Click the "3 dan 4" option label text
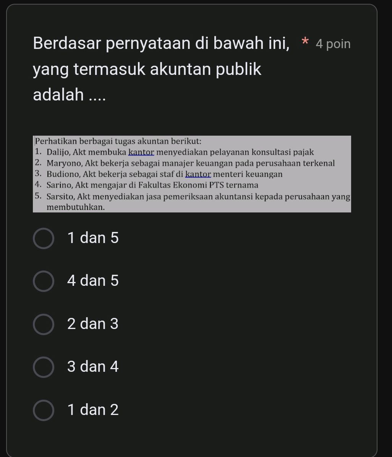392x457 pixels. [93, 367]
